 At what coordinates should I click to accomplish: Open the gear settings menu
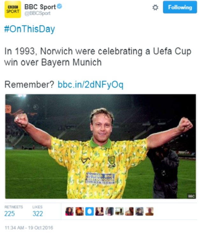[155, 8]
